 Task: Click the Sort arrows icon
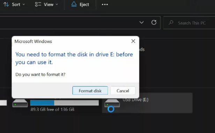6,5
